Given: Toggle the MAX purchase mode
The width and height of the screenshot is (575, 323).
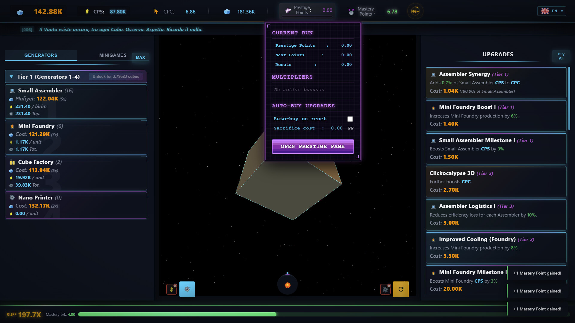Looking at the screenshot, I should [x=141, y=57].
